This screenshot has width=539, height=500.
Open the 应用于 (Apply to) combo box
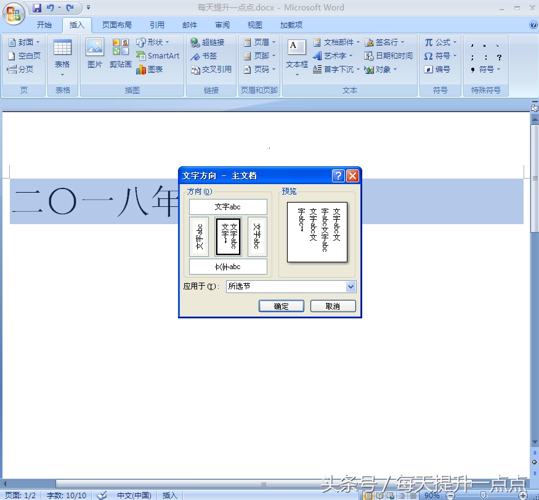[x=291, y=286]
